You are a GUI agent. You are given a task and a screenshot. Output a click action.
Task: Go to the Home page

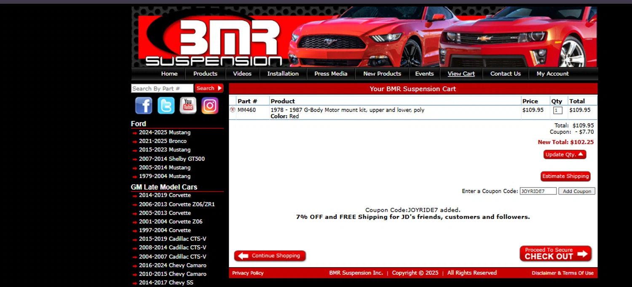[169, 74]
